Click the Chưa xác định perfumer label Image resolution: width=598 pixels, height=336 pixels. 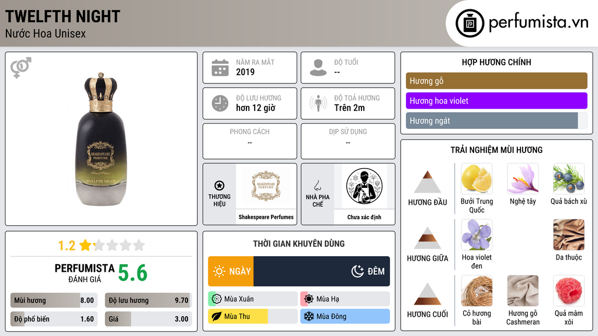364,217
